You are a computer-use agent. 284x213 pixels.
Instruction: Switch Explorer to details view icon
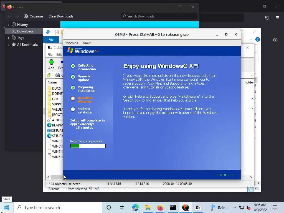251,189
